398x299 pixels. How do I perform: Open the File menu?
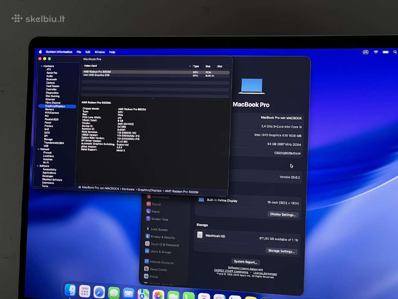point(79,52)
